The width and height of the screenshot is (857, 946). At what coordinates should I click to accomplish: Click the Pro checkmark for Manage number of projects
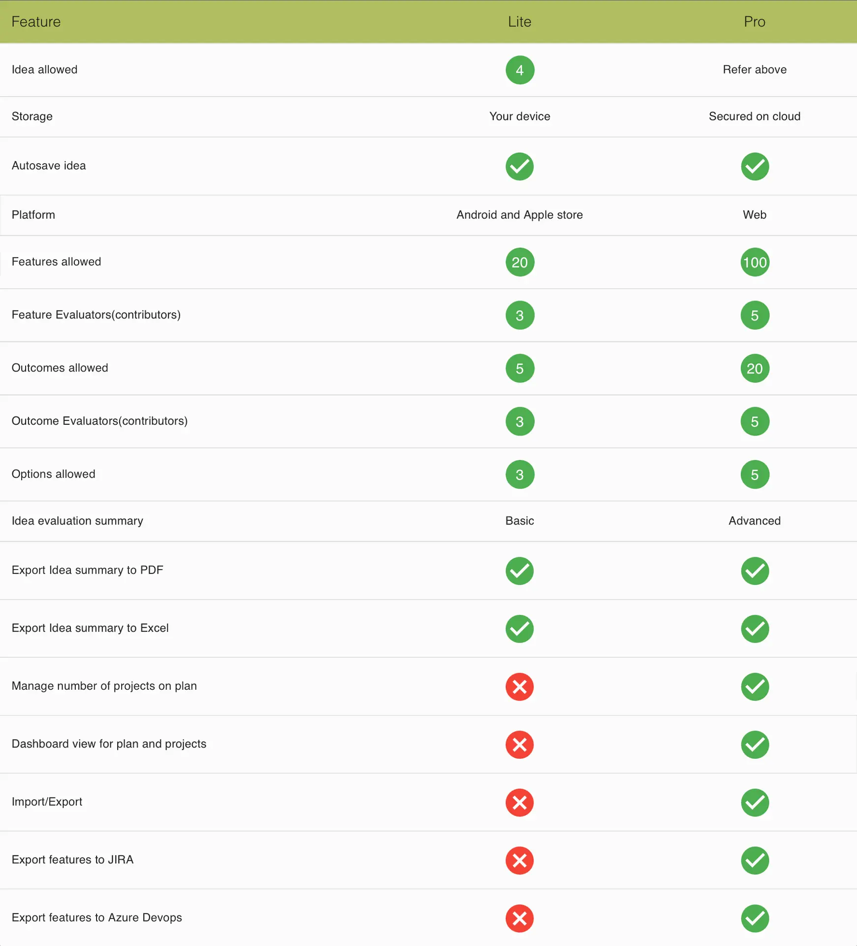point(755,687)
